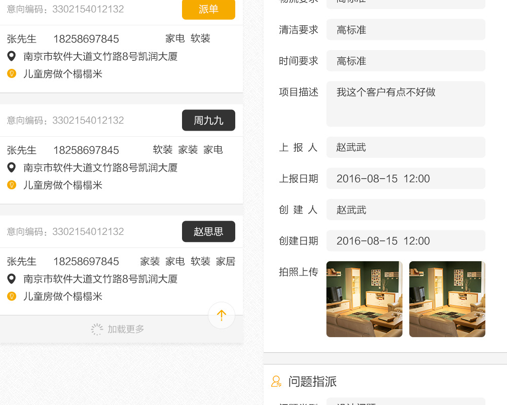Open the 赵思思 assignee button
The image size is (507, 405).
208,231
